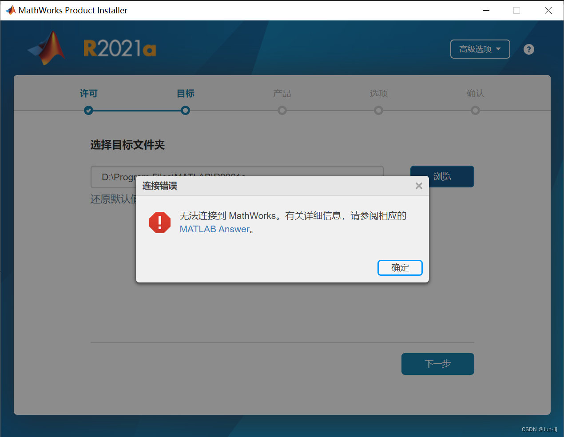Click the 确认 step circle marker

tap(475, 110)
